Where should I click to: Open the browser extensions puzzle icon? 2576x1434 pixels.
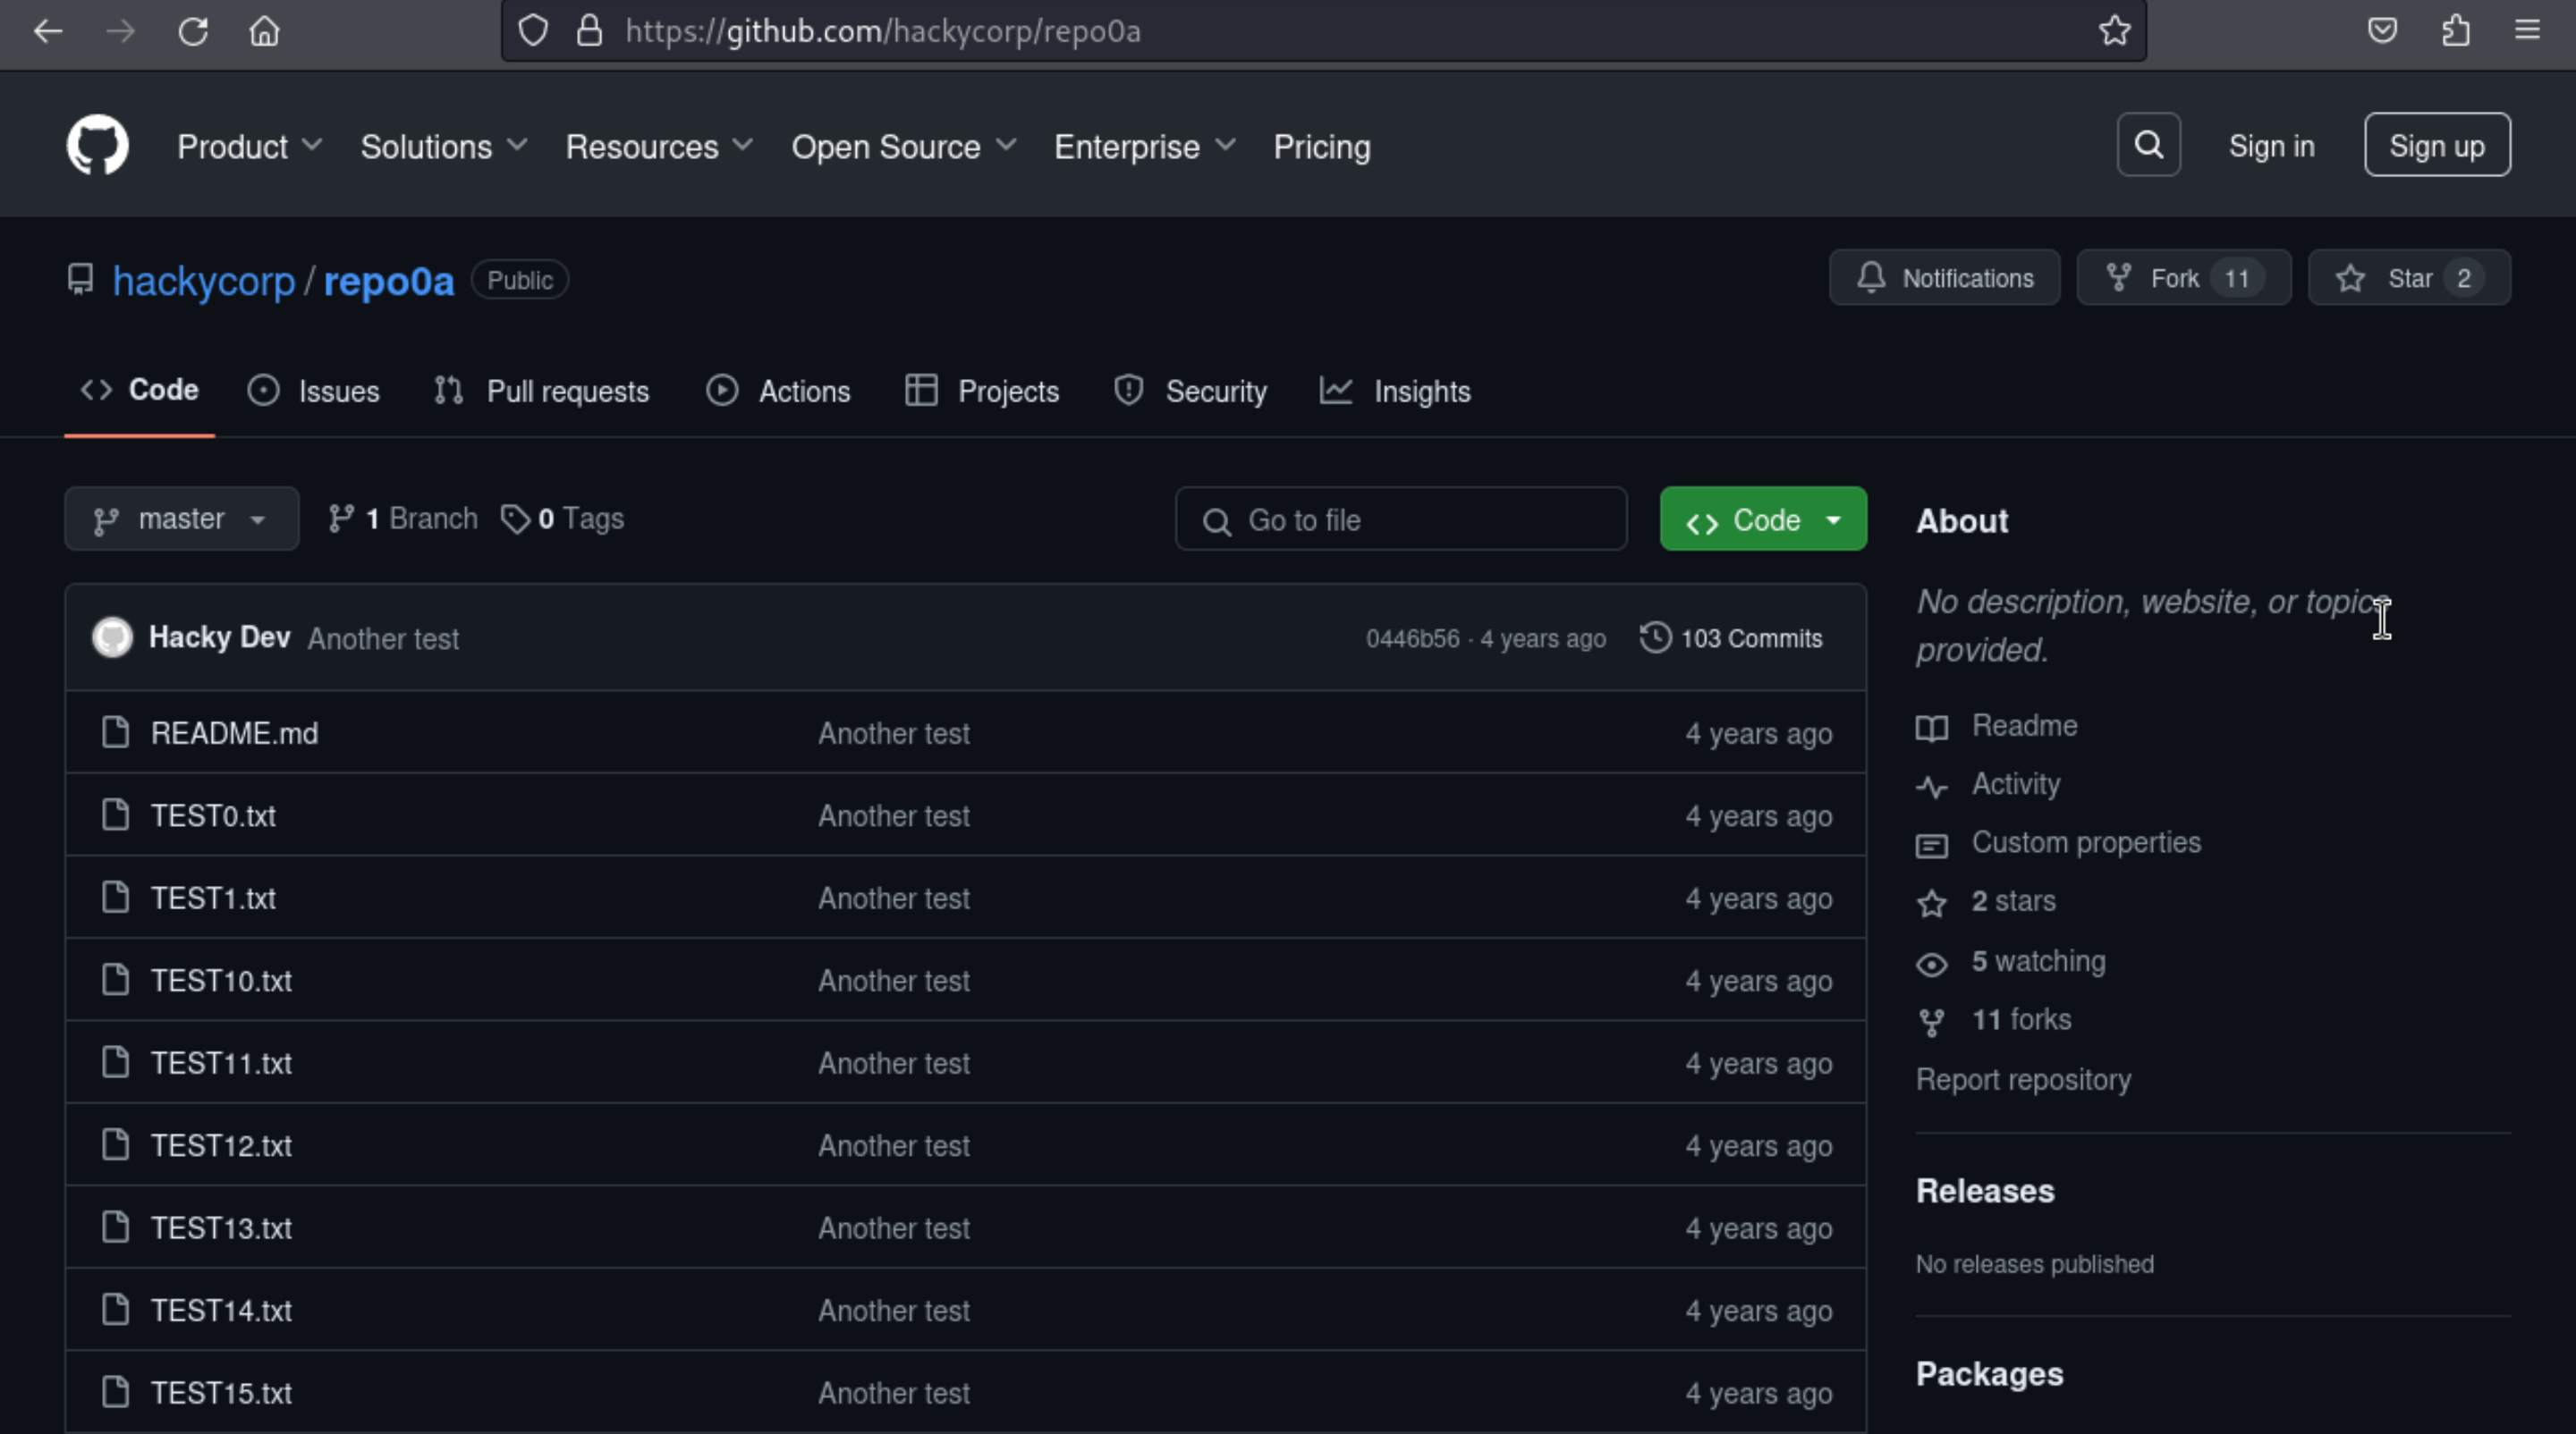pyautogui.click(x=2455, y=31)
